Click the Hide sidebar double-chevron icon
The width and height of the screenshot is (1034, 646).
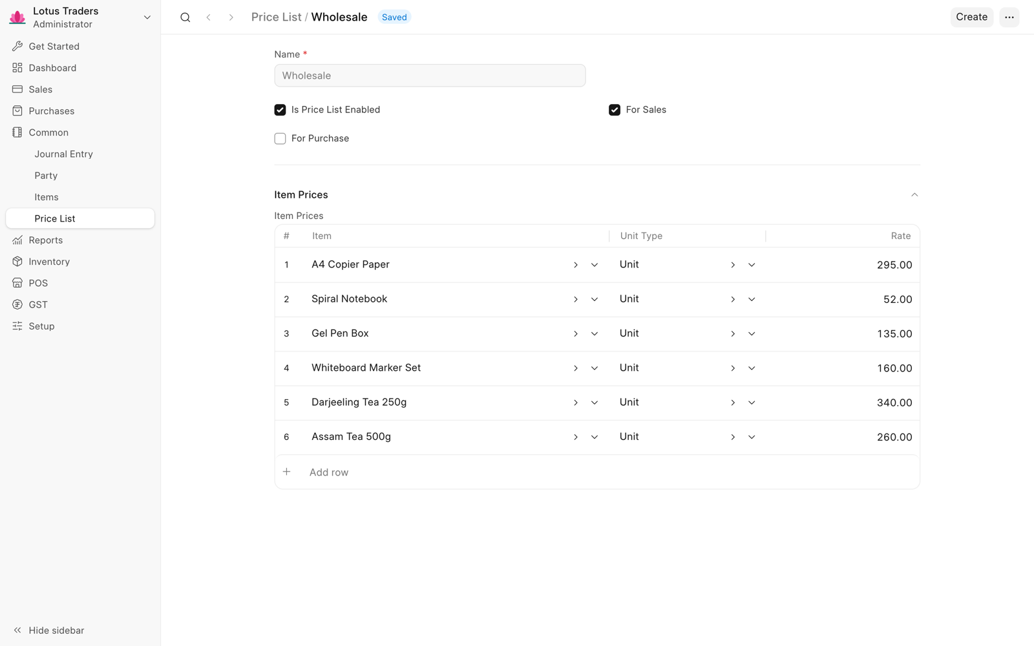(17, 630)
